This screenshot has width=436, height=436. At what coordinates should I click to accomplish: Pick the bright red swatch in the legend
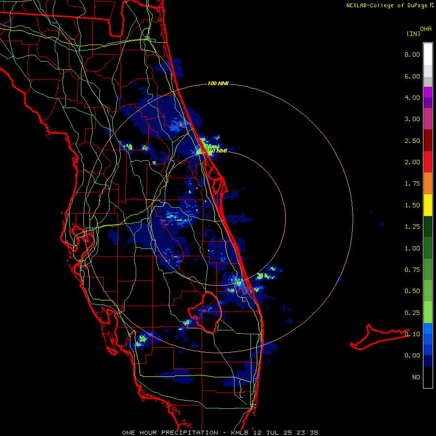[x=428, y=162]
